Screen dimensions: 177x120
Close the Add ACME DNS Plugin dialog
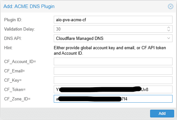coord(171,6)
